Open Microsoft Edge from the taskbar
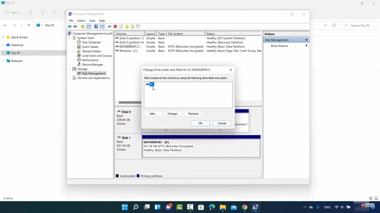380x213 pixels. [x=212, y=207]
